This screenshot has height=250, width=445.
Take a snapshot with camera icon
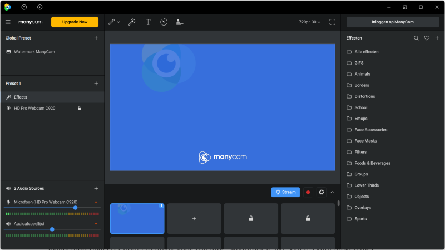(322, 192)
